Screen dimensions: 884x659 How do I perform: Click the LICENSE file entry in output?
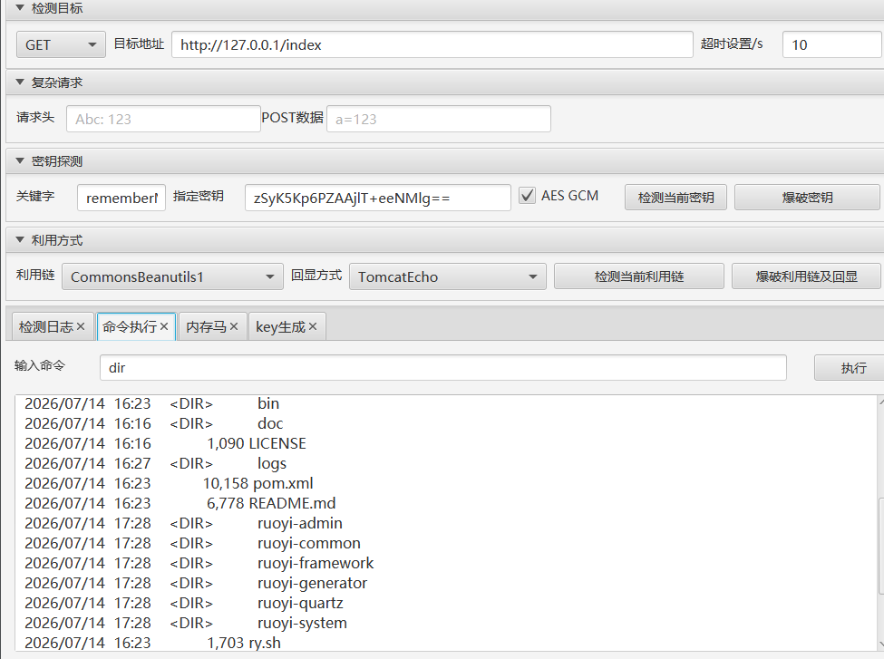coord(277,443)
